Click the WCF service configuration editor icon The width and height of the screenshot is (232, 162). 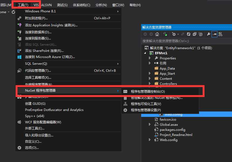19,122
